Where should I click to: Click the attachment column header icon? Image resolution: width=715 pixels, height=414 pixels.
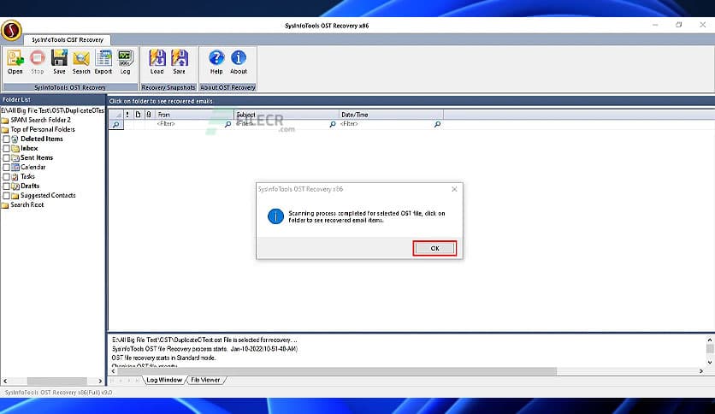click(149, 115)
